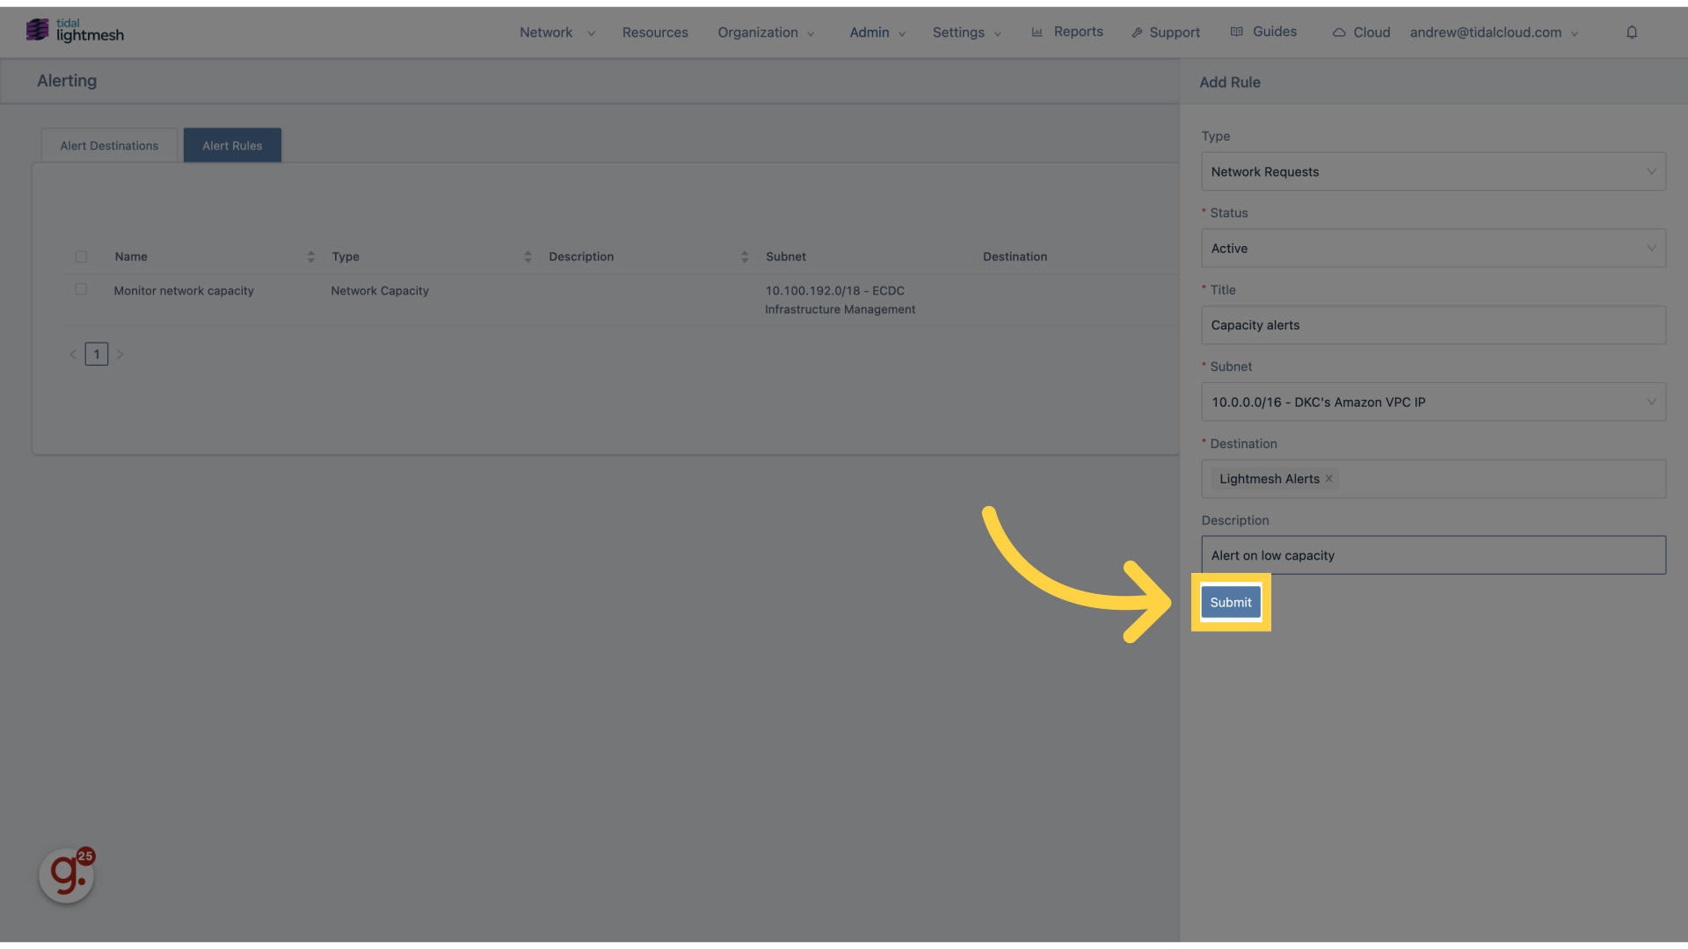This screenshot has width=1688, height=949.
Task: Click the Destination column header
Action: [x=1015, y=257]
